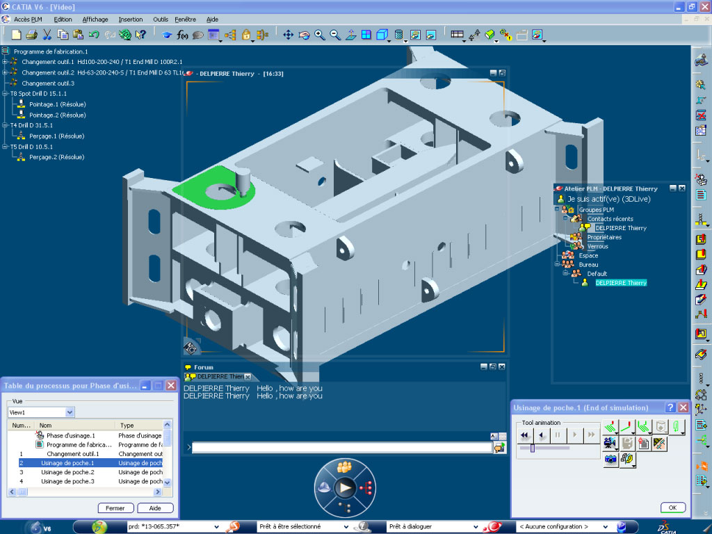Click the table grid icon in the top toolbar
The width and height of the screenshot is (712, 534).
(x=458, y=35)
